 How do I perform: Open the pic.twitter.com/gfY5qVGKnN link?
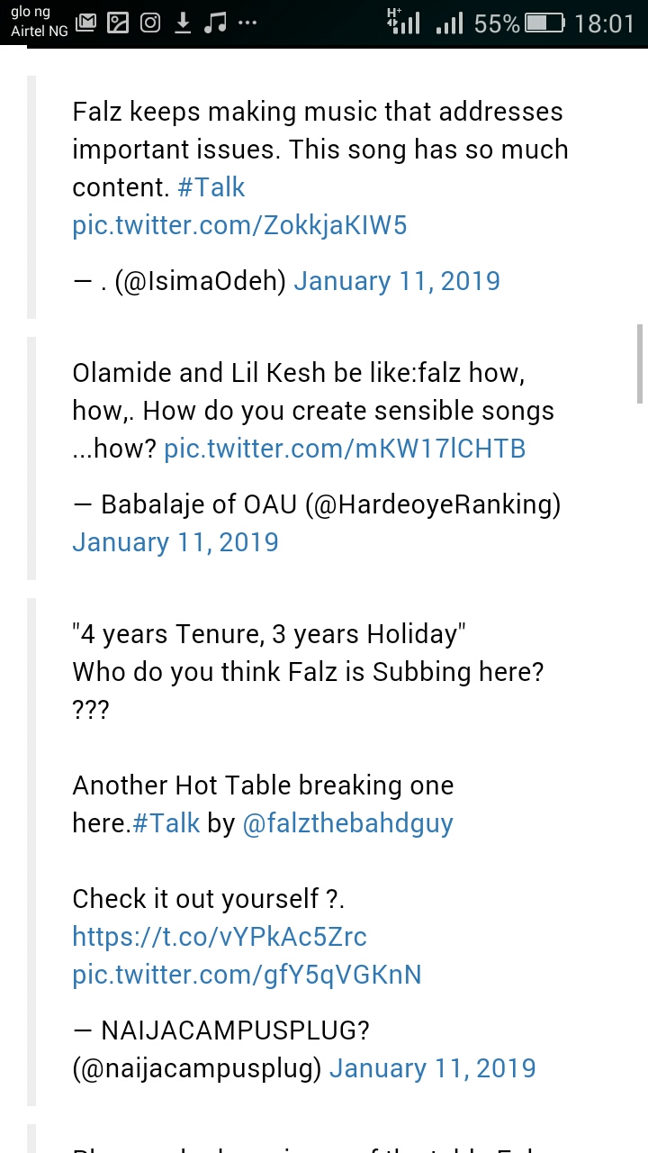pos(247,975)
